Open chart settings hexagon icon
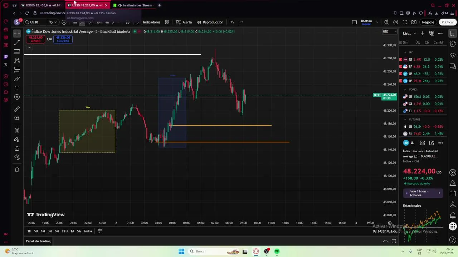The width and height of the screenshot is (458, 257). tap(396, 22)
